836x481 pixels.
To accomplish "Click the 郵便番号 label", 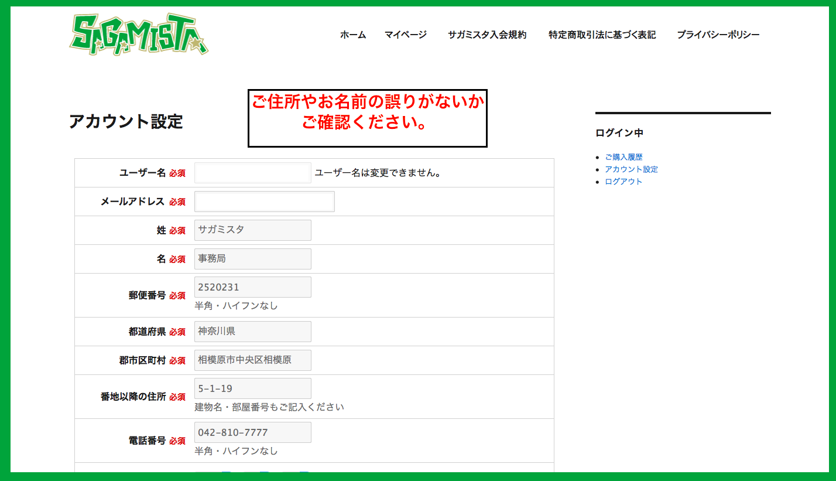I will [x=148, y=295].
